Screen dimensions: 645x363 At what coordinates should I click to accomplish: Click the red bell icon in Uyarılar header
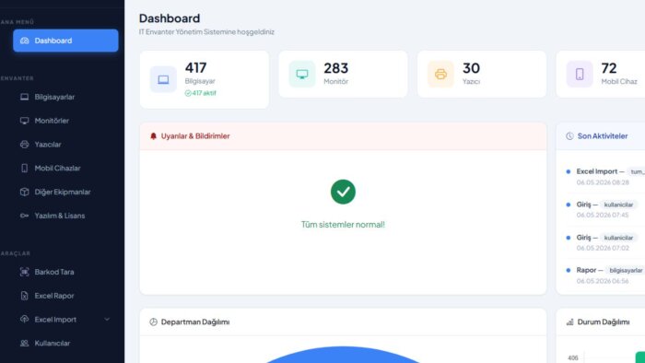(x=154, y=136)
